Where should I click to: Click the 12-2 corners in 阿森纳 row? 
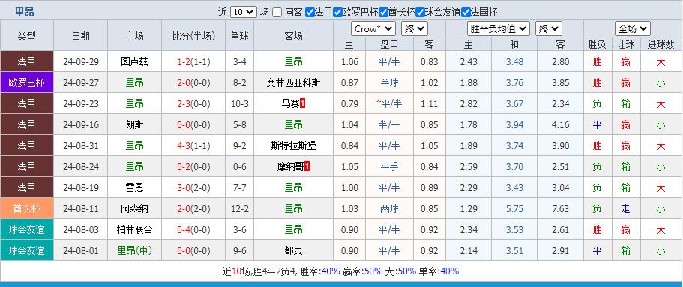(240, 208)
